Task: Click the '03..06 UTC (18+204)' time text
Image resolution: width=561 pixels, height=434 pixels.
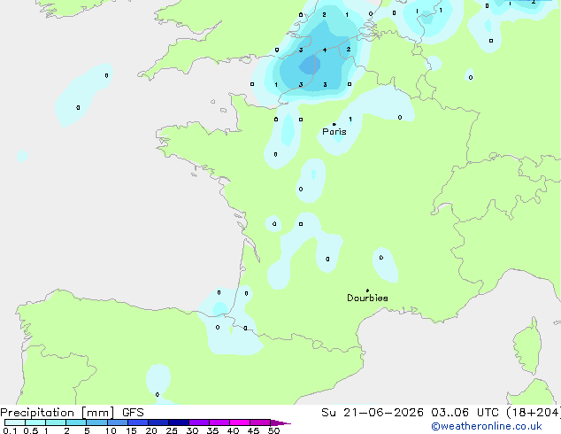Action: 496,413
